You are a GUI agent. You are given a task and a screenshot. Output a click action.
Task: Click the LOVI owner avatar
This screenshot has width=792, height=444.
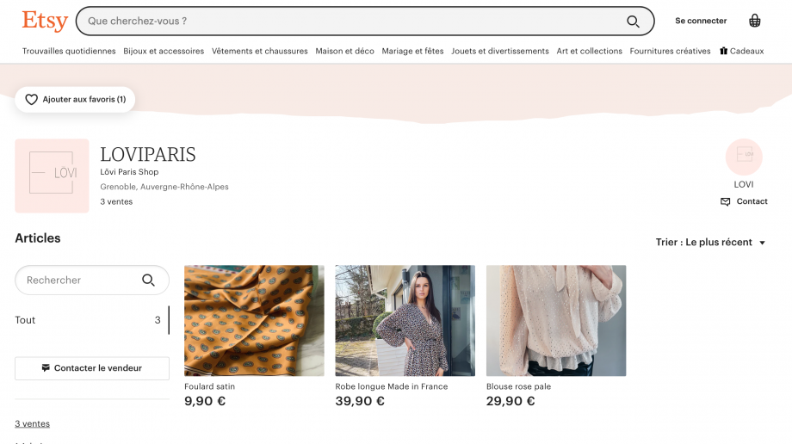coord(744,157)
